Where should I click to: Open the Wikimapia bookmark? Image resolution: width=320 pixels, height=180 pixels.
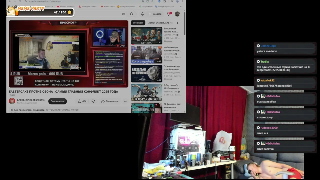pos(88,6)
